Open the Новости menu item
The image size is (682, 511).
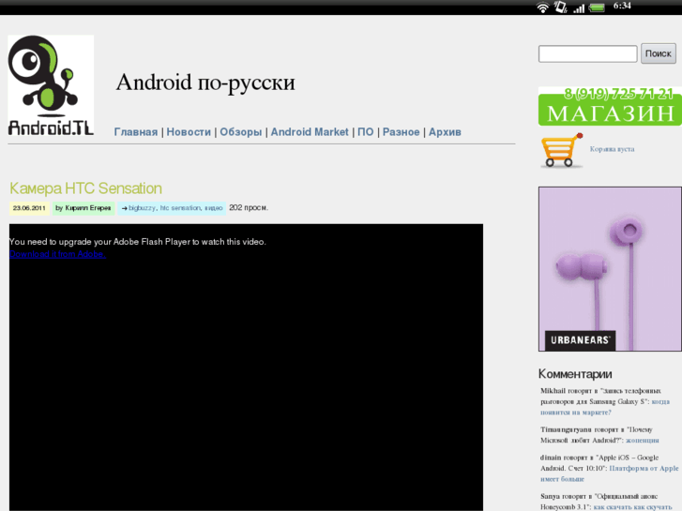189,132
